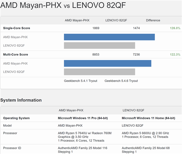Click the 1474 single-core score
This screenshot has height=154, width=182.
point(136,28)
